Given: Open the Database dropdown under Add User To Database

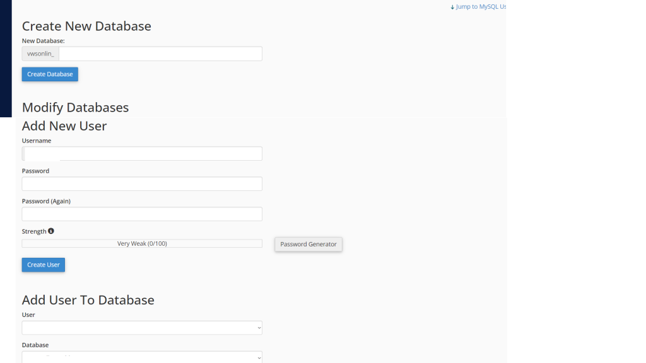Looking at the screenshot, I should tap(142, 357).
